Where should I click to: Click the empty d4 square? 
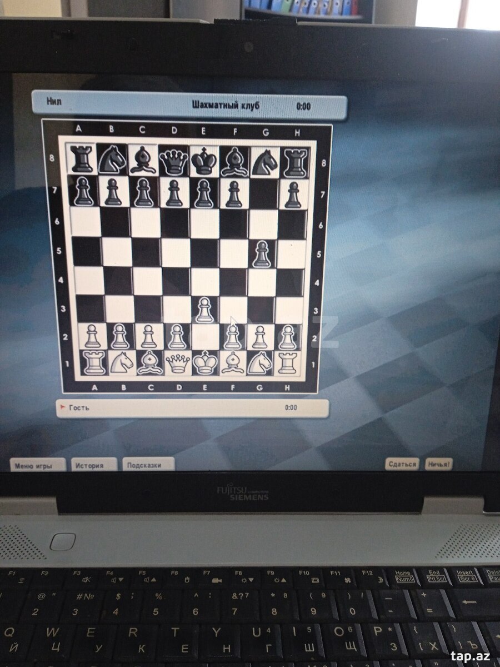[x=176, y=282]
